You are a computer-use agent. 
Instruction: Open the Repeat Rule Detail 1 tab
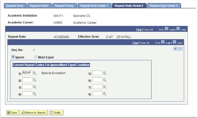click(94, 6)
